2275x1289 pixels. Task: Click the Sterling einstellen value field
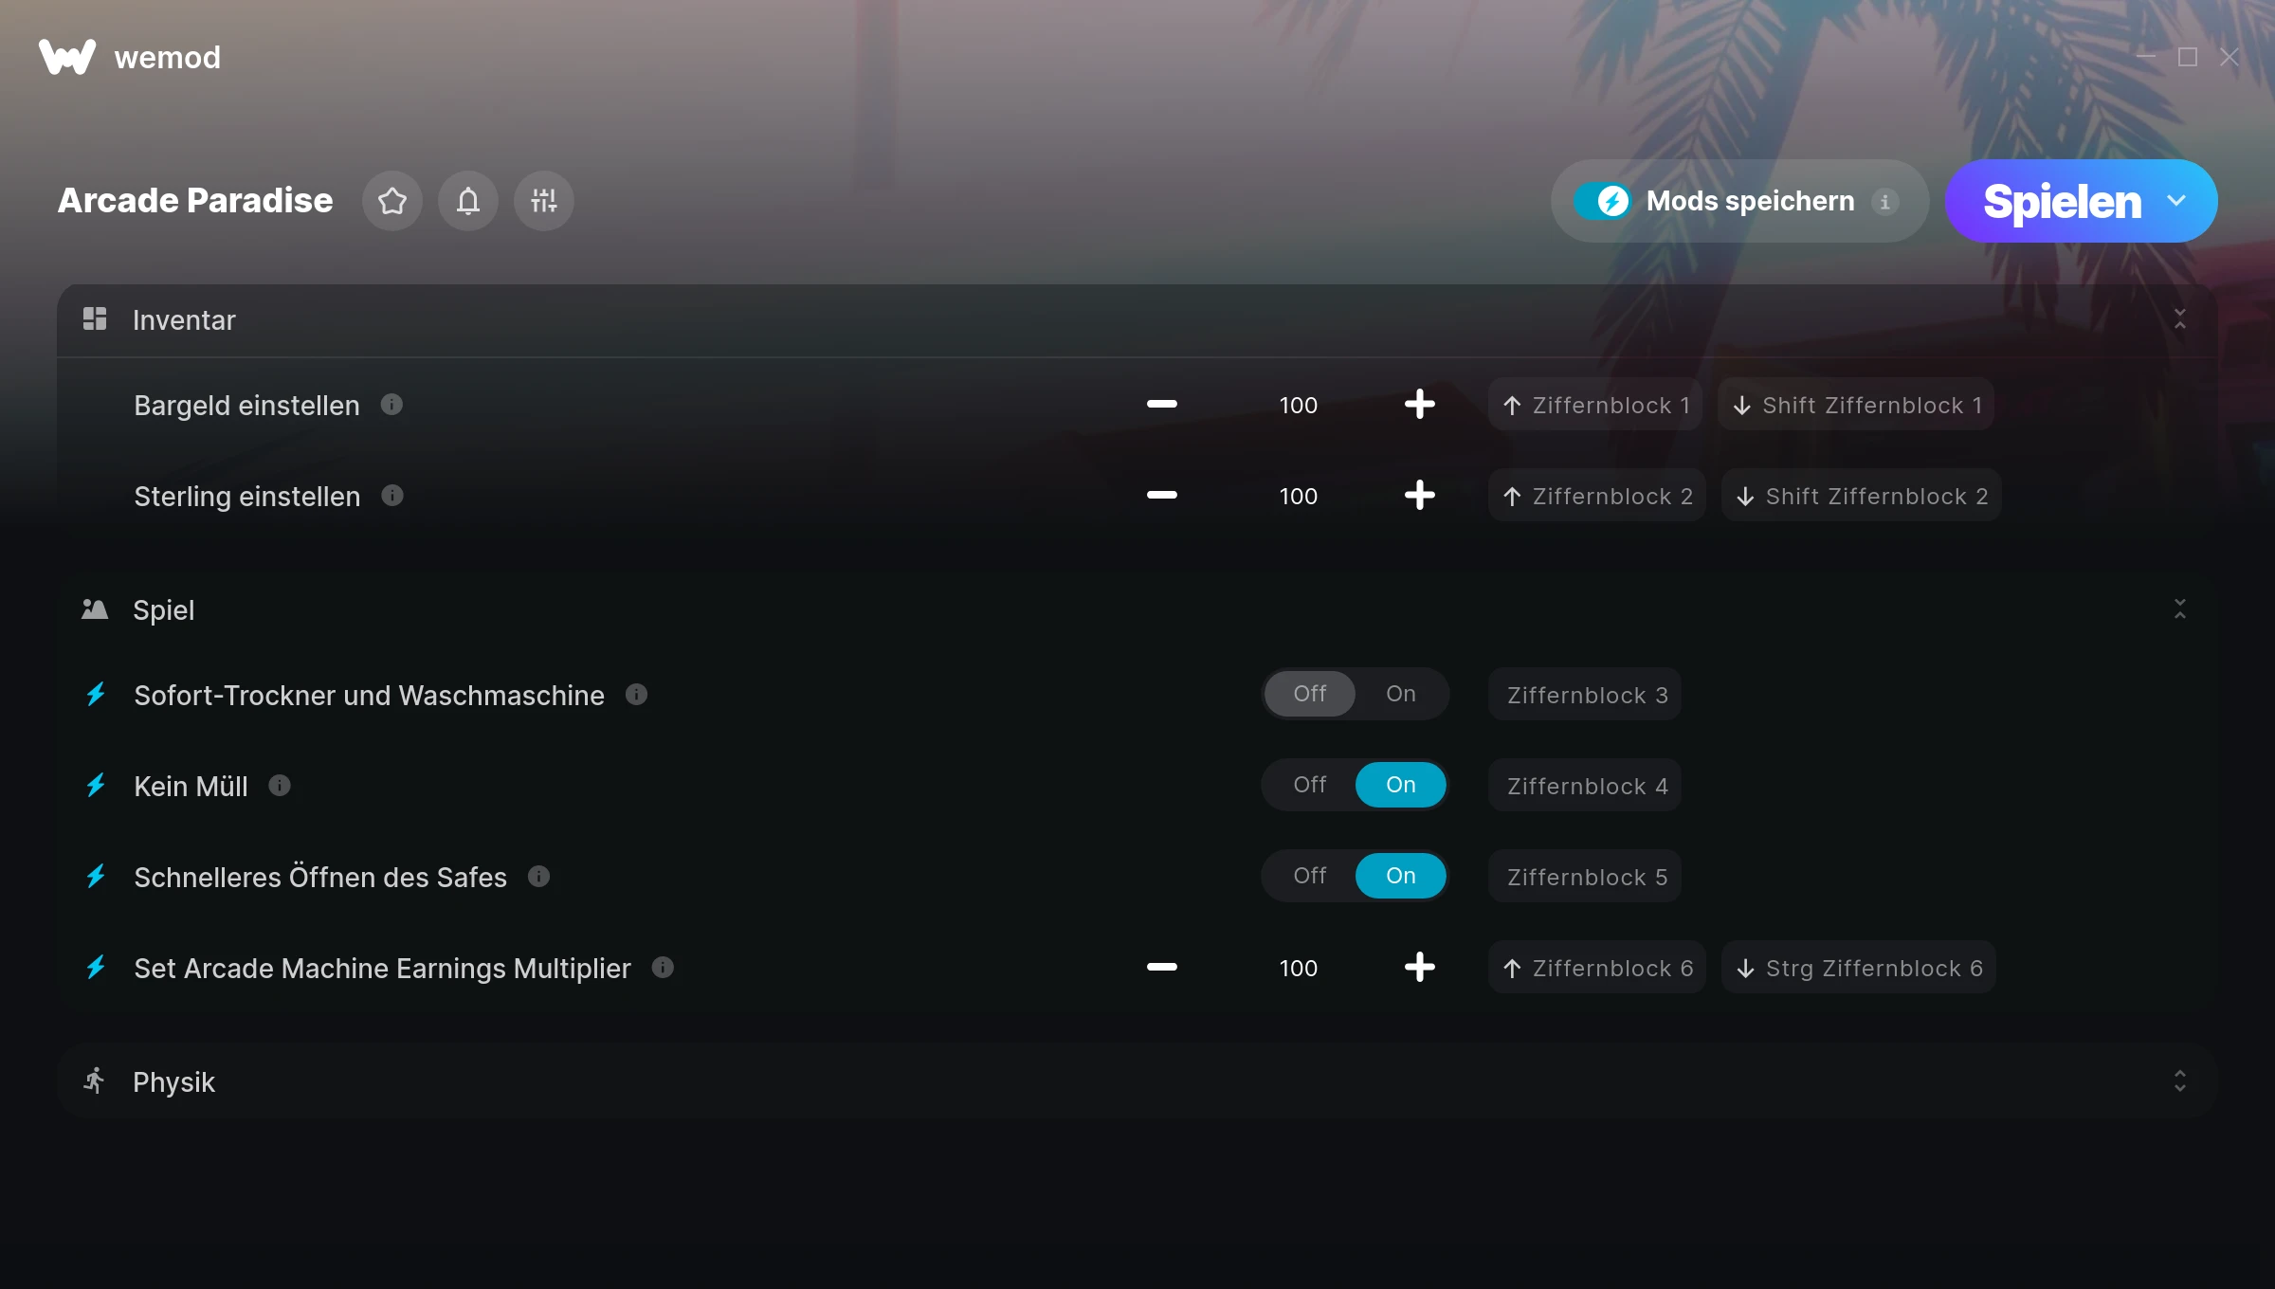(1298, 496)
